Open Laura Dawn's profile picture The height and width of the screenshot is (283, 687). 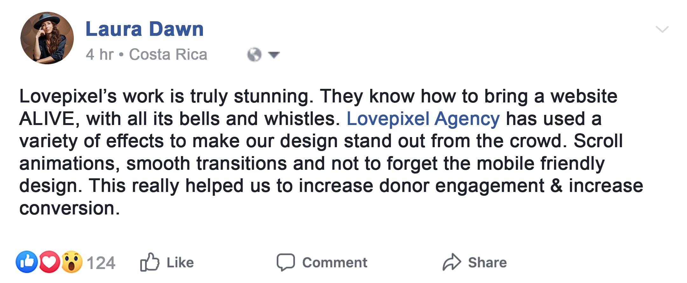47,38
